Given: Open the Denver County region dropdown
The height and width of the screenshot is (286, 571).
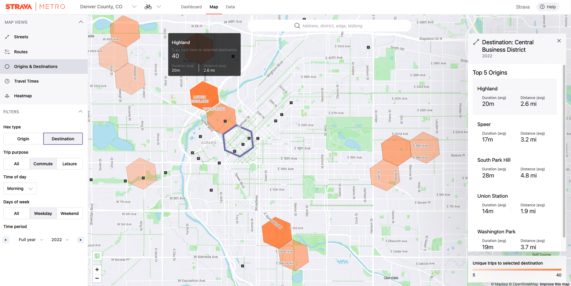Looking at the screenshot, I should tap(108, 7).
